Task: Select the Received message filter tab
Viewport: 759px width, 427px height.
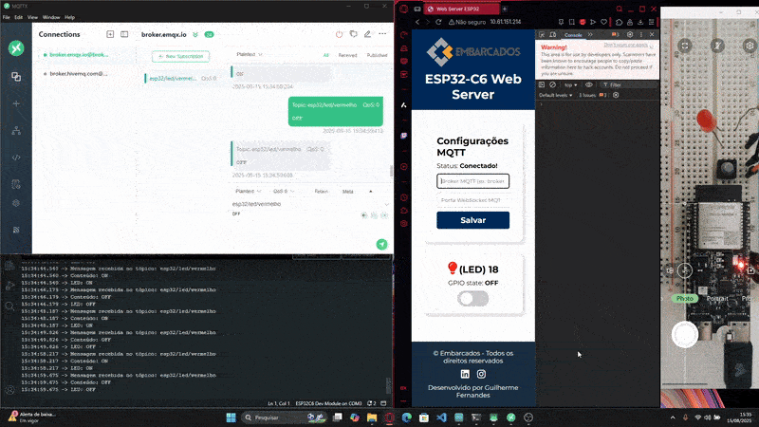Action: tap(347, 55)
